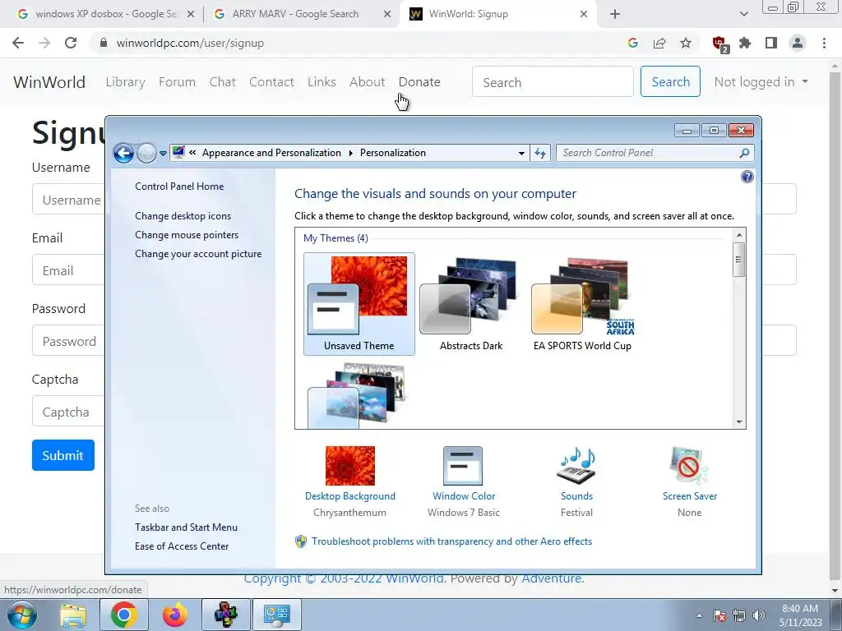Screen dimensions: 842x631
Task: Open Control Panel help question mark icon
Action: coord(747,177)
